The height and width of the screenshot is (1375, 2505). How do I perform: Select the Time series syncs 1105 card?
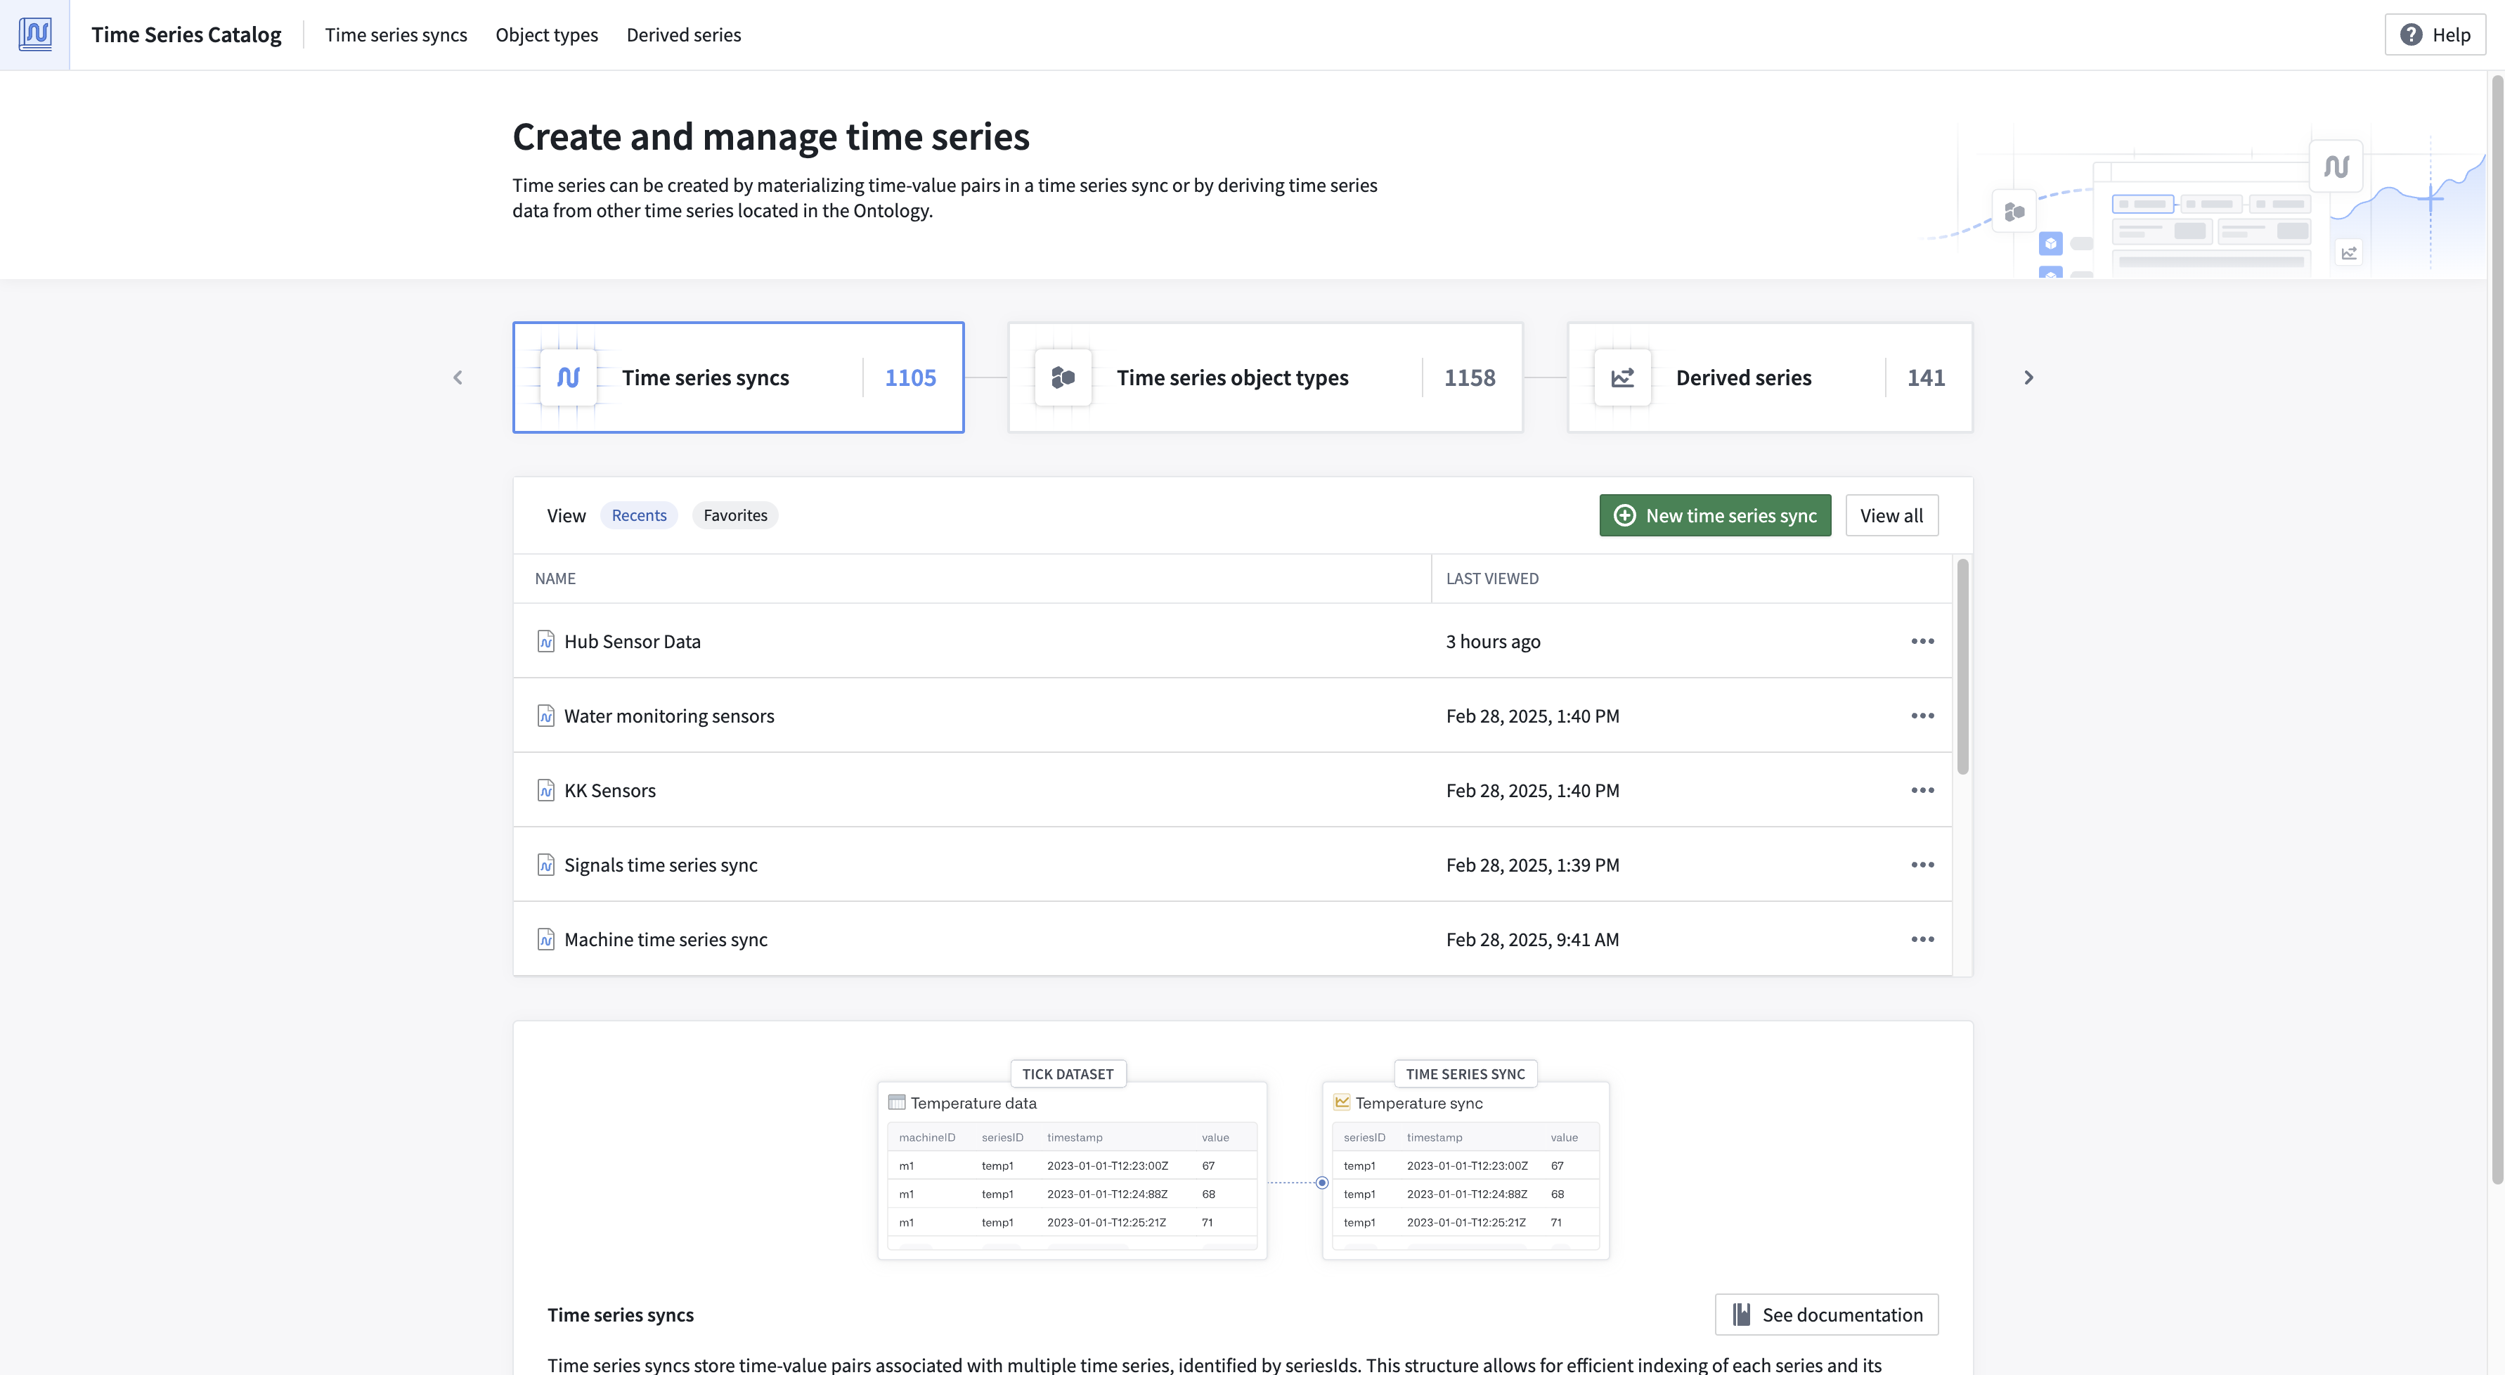[738, 377]
